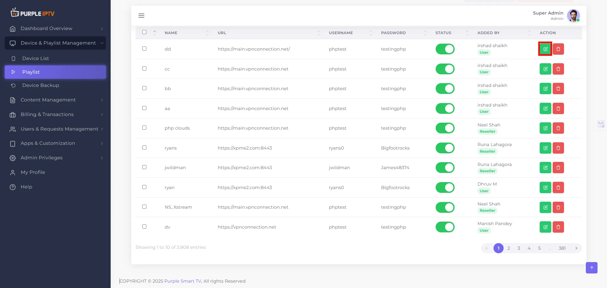Switch off status for 'NS_Xstream'
The width and height of the screenshot is (607, 288).
click(445, 207)
